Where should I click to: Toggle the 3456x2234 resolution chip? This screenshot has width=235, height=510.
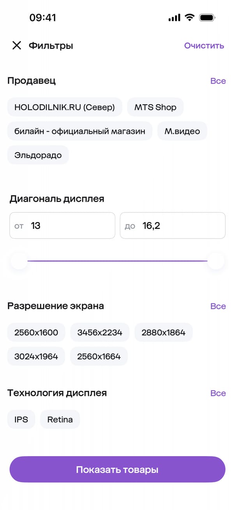click(x=100, y=332)
